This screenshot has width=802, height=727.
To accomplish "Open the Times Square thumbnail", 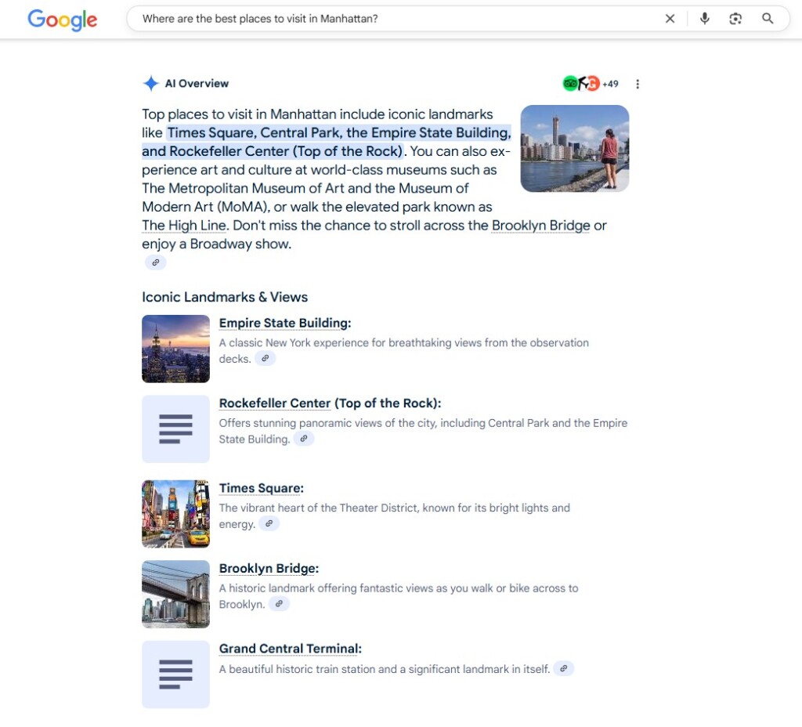I will click(175, 514).
